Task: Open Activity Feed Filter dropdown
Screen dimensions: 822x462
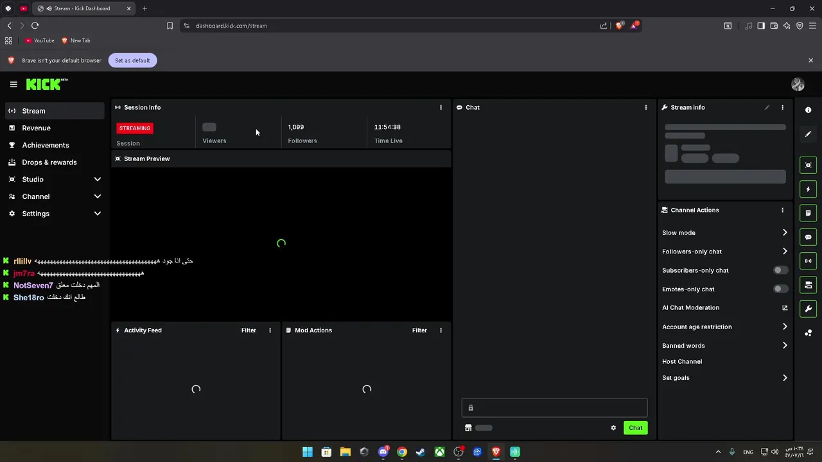Action: (x=249, y=330)
